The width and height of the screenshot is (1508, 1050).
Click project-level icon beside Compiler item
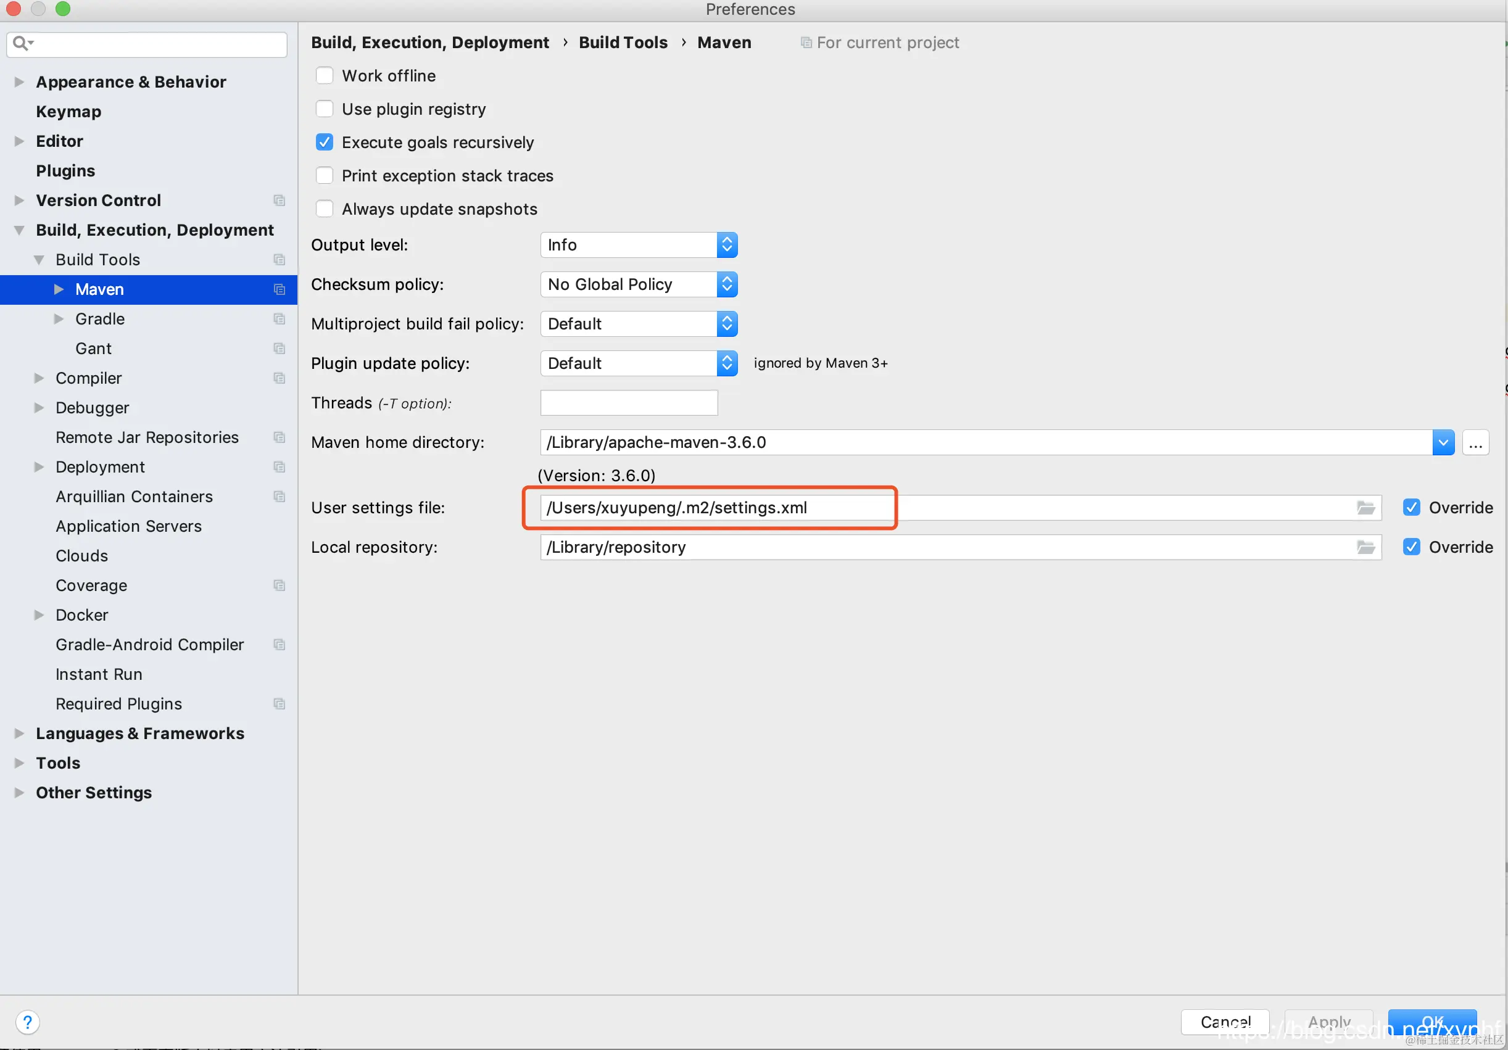(x=279, y=378)
